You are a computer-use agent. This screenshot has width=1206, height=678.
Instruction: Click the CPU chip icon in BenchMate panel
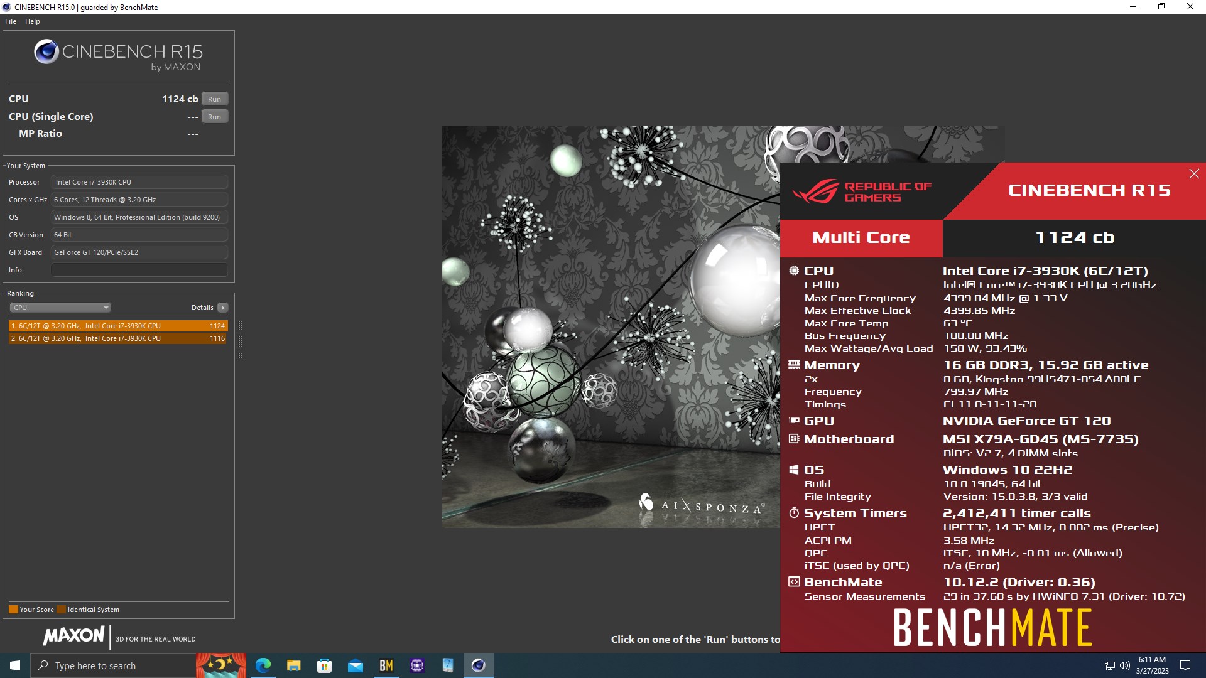coord(794,271)
